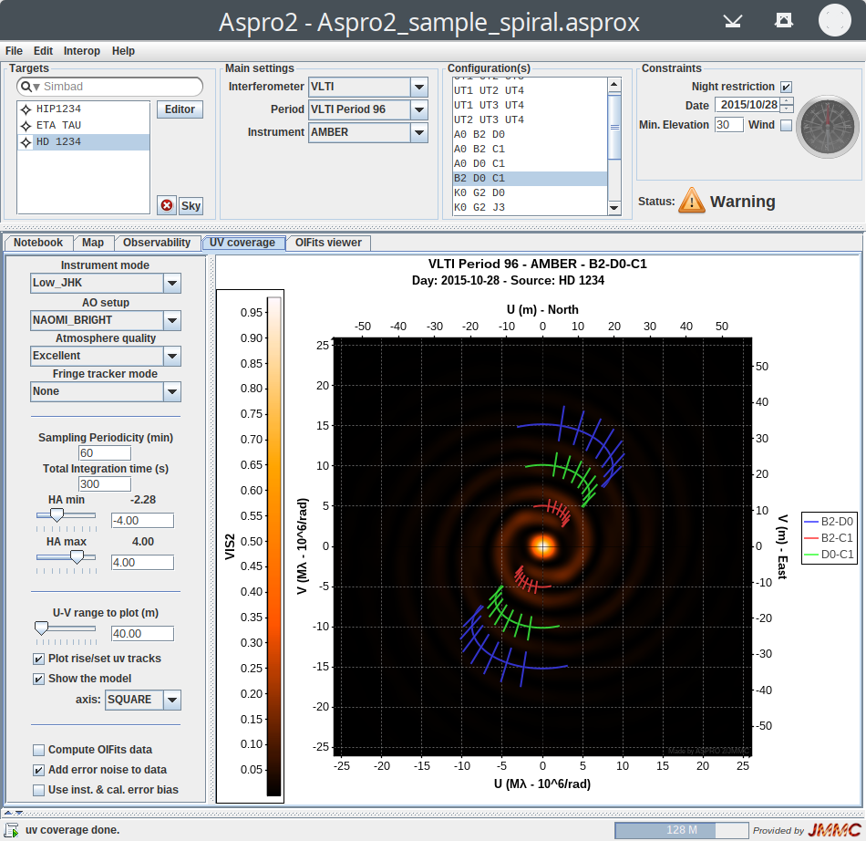Screen dimensions: 866x841
Task: Increment the Date stepper up arrow
Action: [x=787, y=101]
